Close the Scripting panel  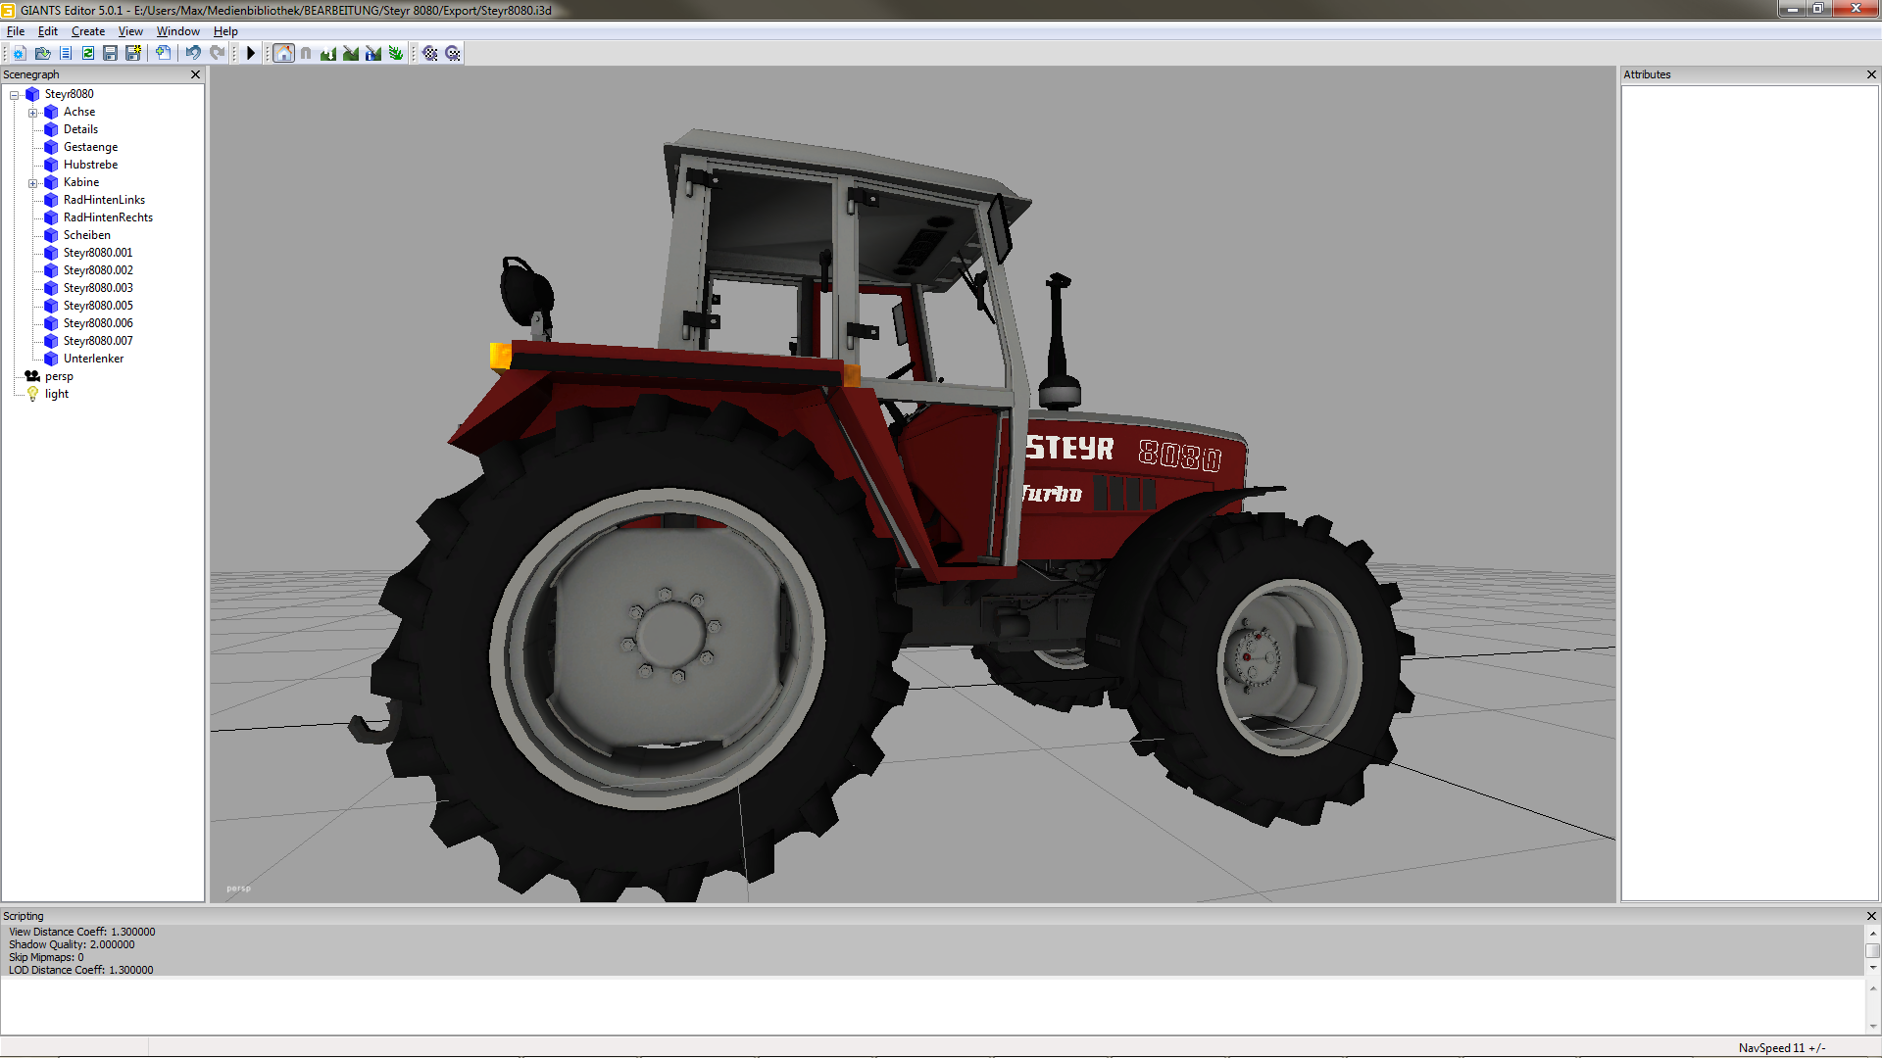point(1871,916)
